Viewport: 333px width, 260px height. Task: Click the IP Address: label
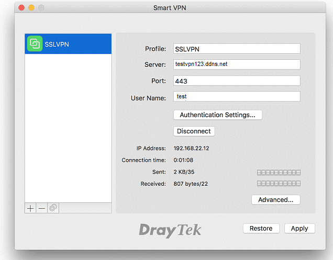[151, 148]
